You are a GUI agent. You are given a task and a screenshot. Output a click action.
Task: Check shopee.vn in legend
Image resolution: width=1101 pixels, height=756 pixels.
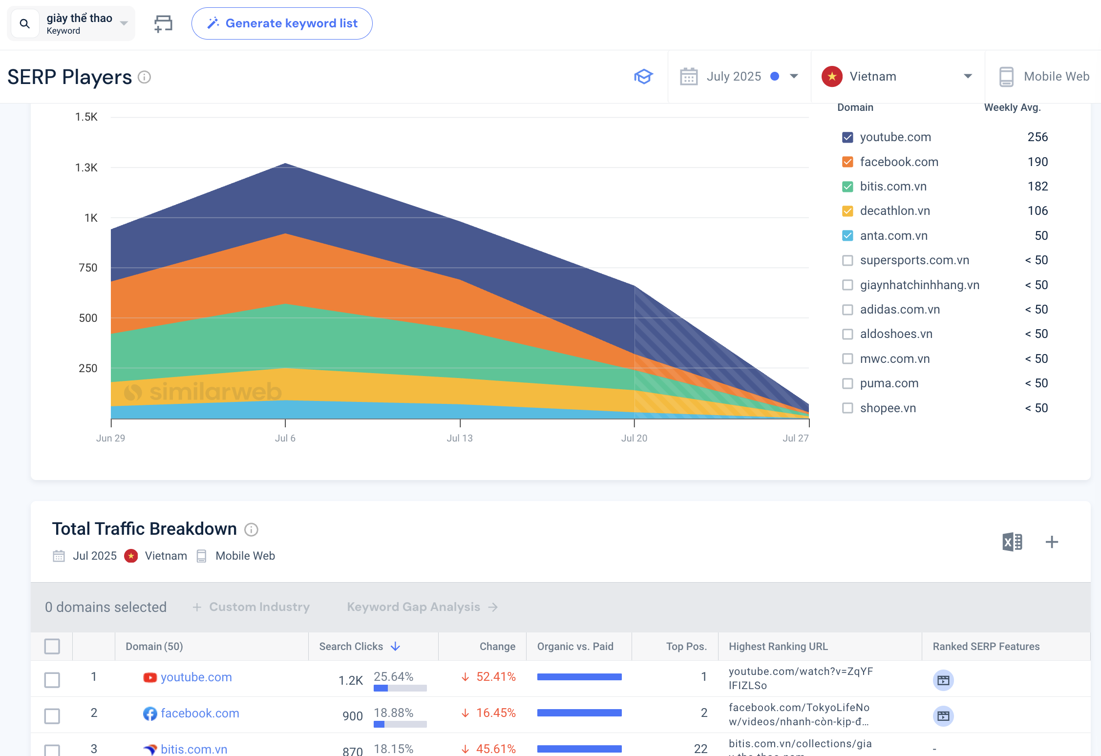847,408
